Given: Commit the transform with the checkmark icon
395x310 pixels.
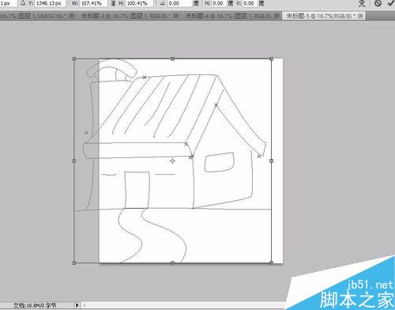Looking at the screenshot, I should [391, 3].
